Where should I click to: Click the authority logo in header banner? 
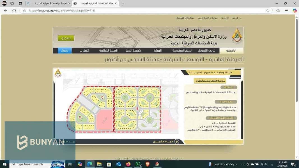click(237, 36)
